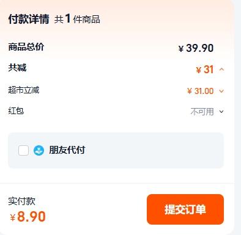The width and height of the screenshot is (241, 235).
Task: Collapse the 共减 discount details chevron
Action: (221, 70)
